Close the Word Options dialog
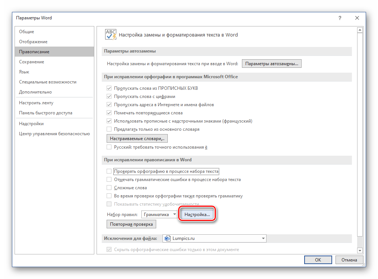Screen dimensions: 378x279 [357, 18]
